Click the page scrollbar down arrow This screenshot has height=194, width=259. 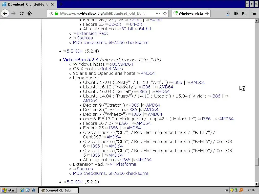click(256, 184)
